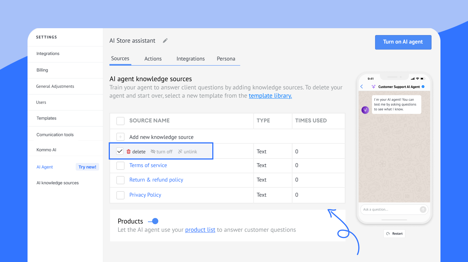Click the back arrow in the phone preview
Screen dimensions: 468x262
coord(362,87)
